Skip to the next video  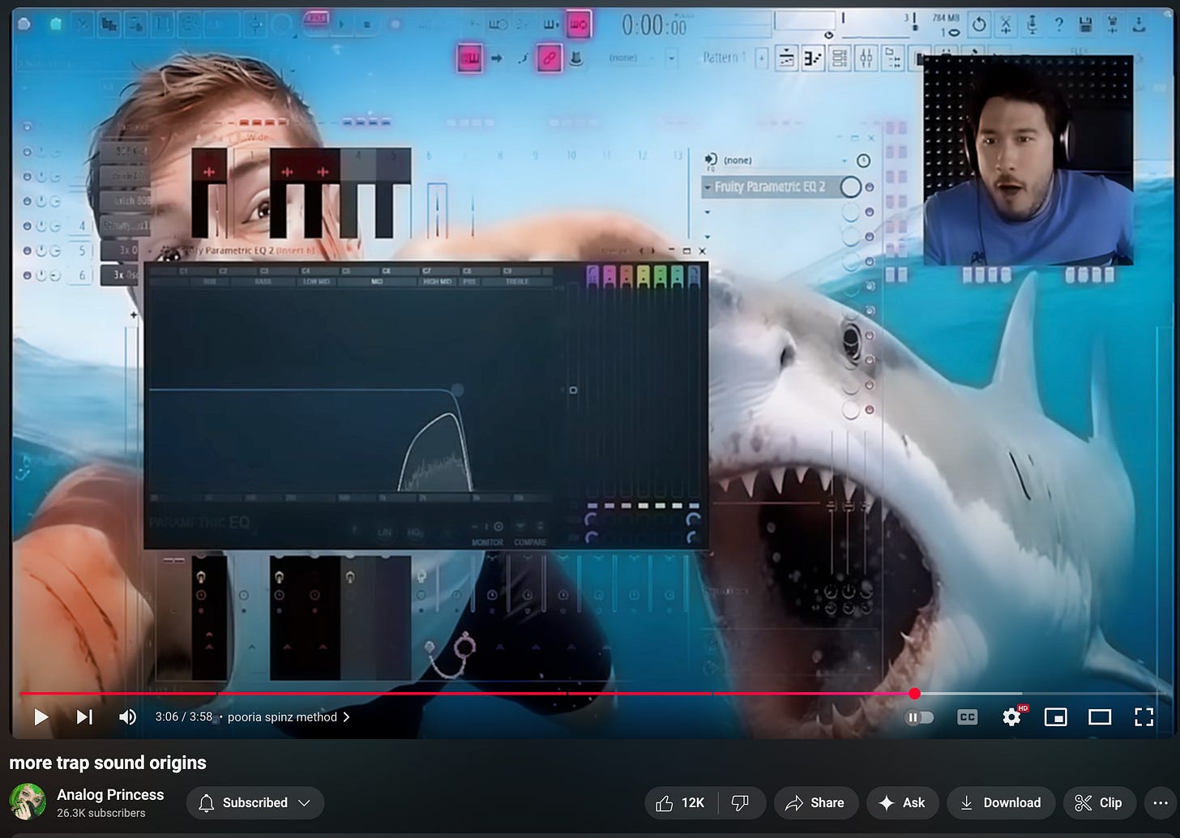tap(84, 716)
